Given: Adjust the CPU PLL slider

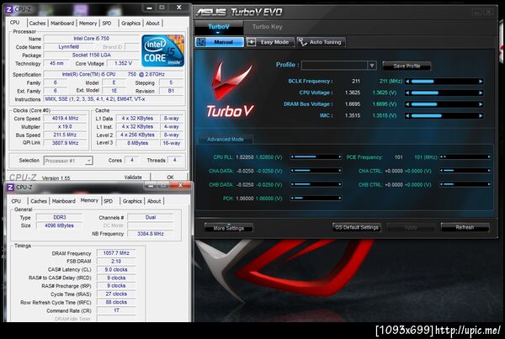Looking at the screenshot, I should [x=316, y=157].
